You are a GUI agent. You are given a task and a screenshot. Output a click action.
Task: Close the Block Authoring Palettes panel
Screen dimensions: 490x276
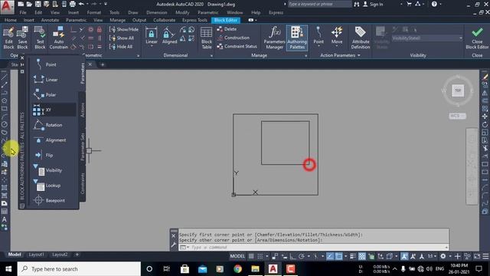(22, 58)
